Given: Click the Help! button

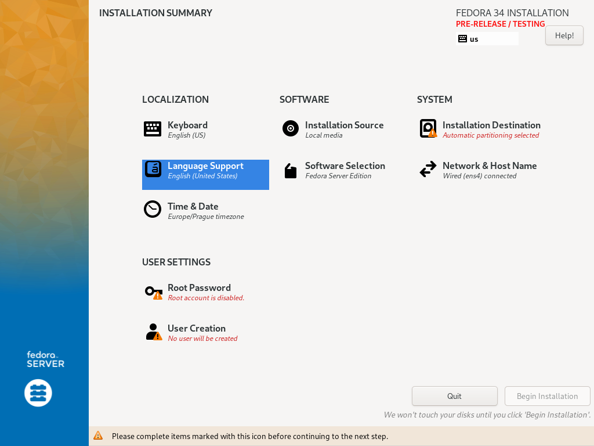Looking at the screenshot, I should click(564, 35).
